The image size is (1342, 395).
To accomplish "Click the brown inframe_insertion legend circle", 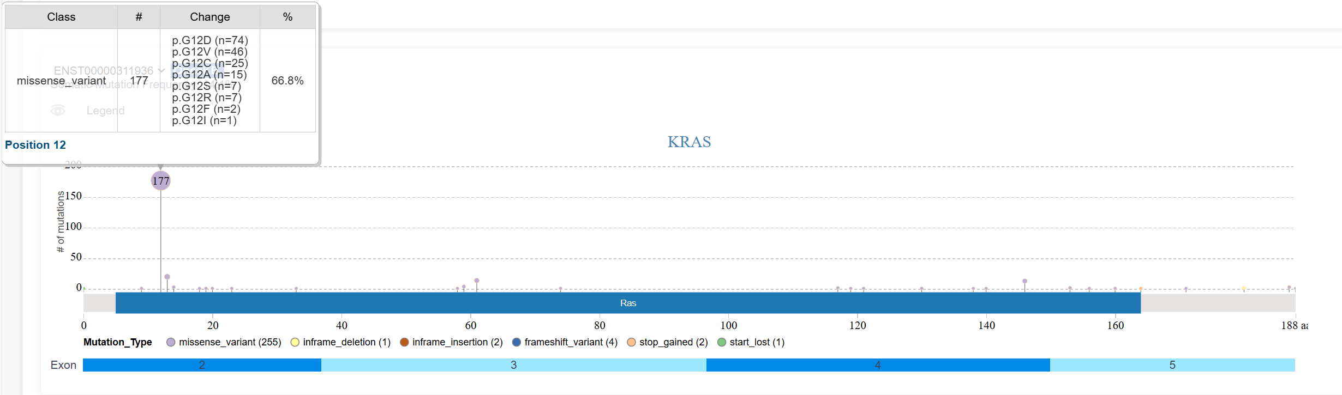I will click(404, 342).
